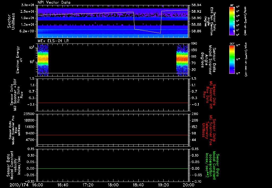
Task: Click the 3.1e+01 sector tick value
Action: click(28, 5)
